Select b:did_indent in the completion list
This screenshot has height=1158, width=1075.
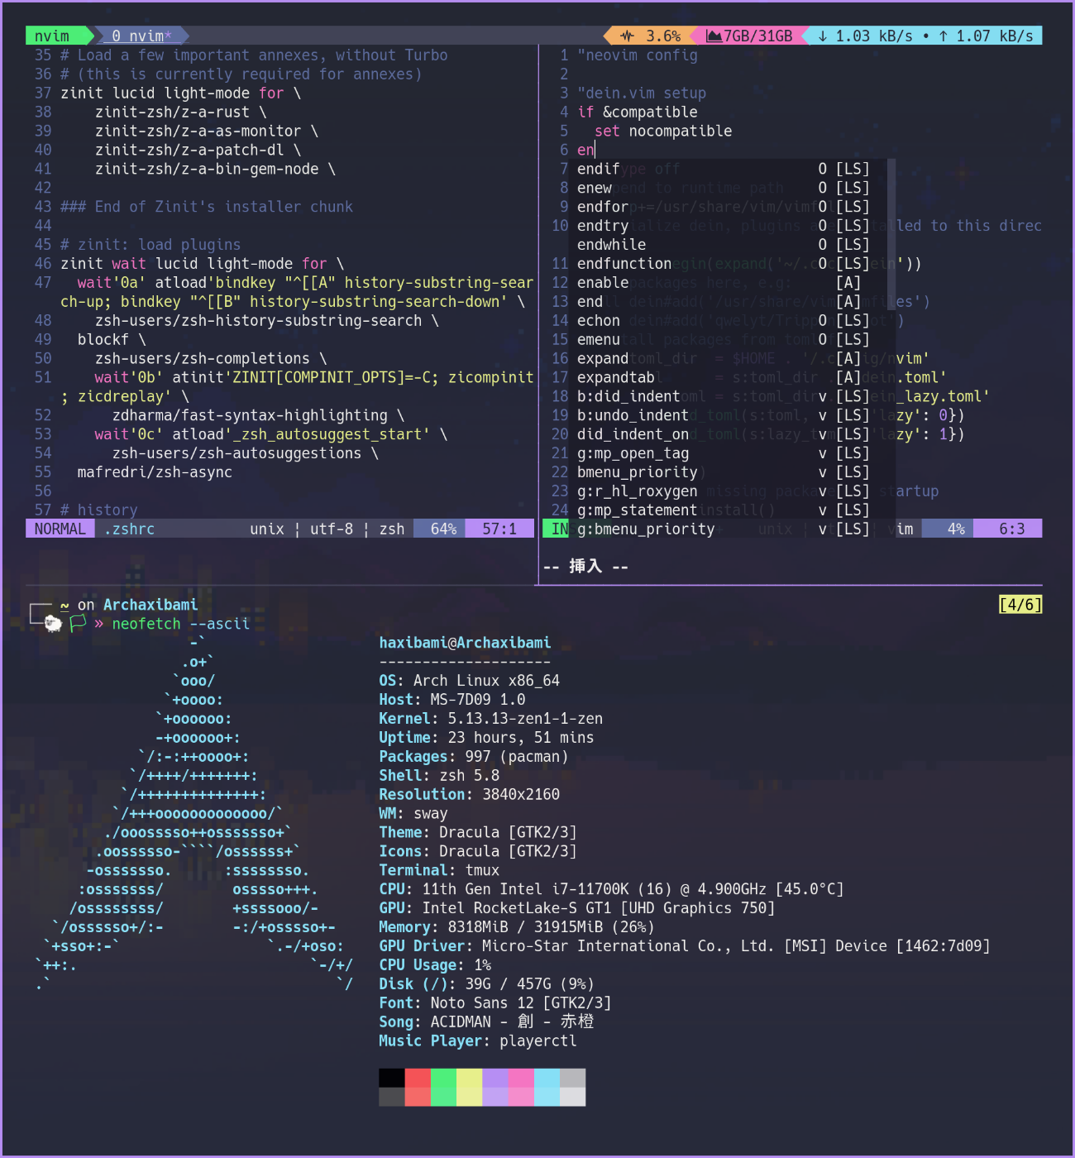pos(728,397)
